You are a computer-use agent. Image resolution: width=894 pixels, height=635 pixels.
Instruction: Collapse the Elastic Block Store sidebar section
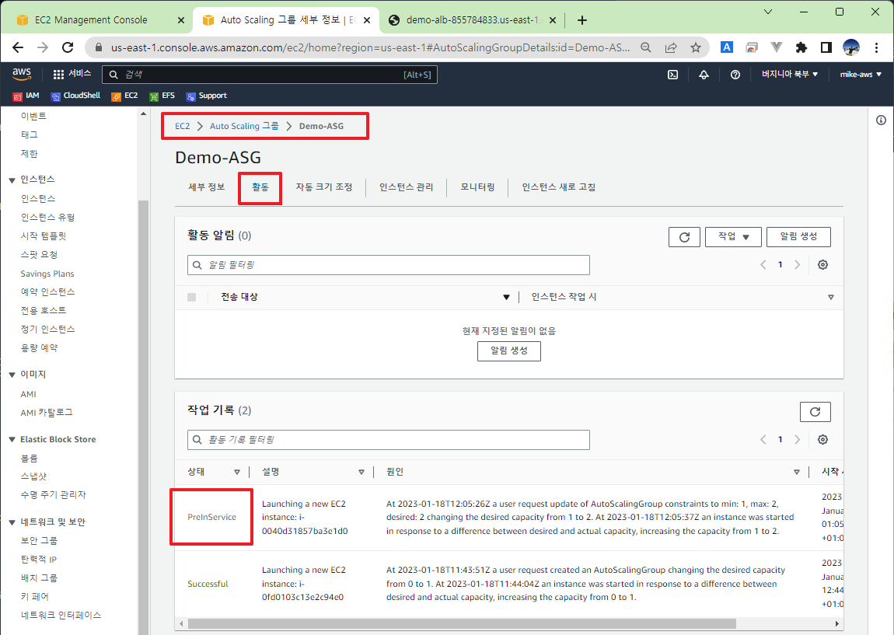12,439
